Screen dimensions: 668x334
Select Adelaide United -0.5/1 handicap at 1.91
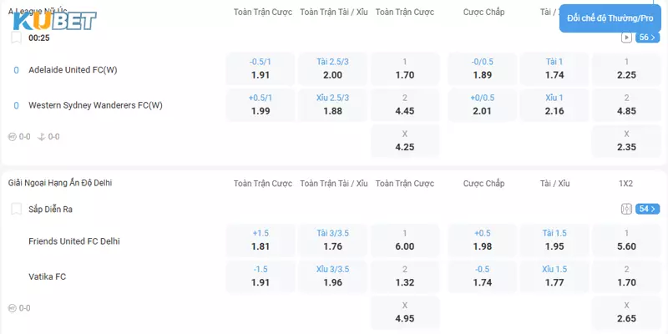260,68
